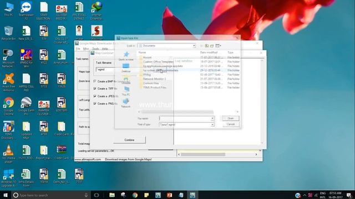Create new folder via Open dialog toolbar icon
The image size is (355, 199).
[x=212, y=46]
